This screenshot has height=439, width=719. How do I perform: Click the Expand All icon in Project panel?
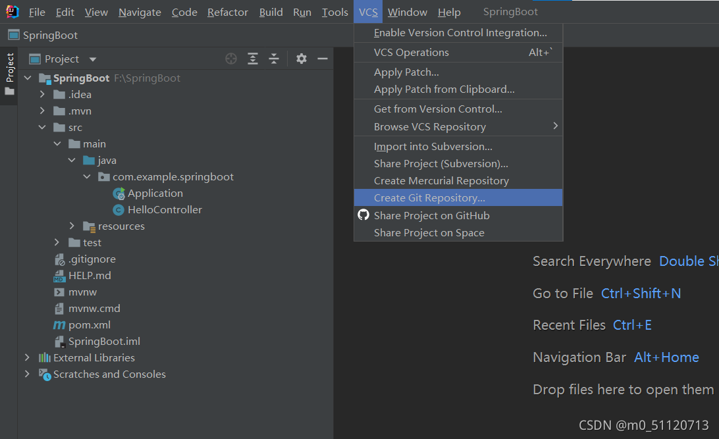(x=253, y=59)
